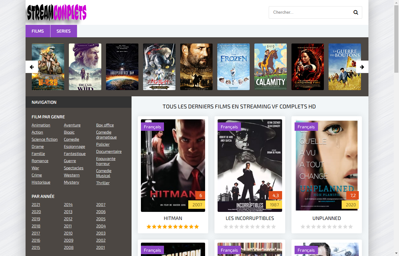Open the Films menu tab

click(38, 31)
